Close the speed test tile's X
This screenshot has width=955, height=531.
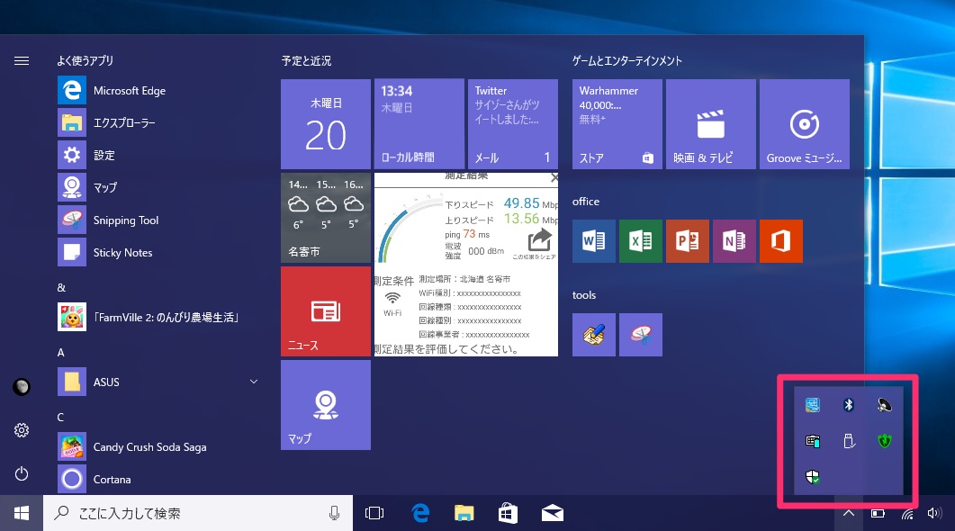click(554, 178)
